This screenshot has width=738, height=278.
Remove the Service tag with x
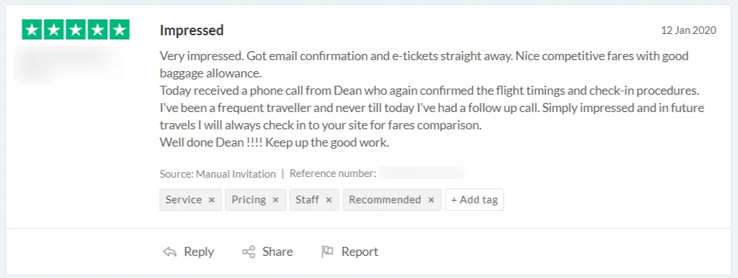click(212, 200)
